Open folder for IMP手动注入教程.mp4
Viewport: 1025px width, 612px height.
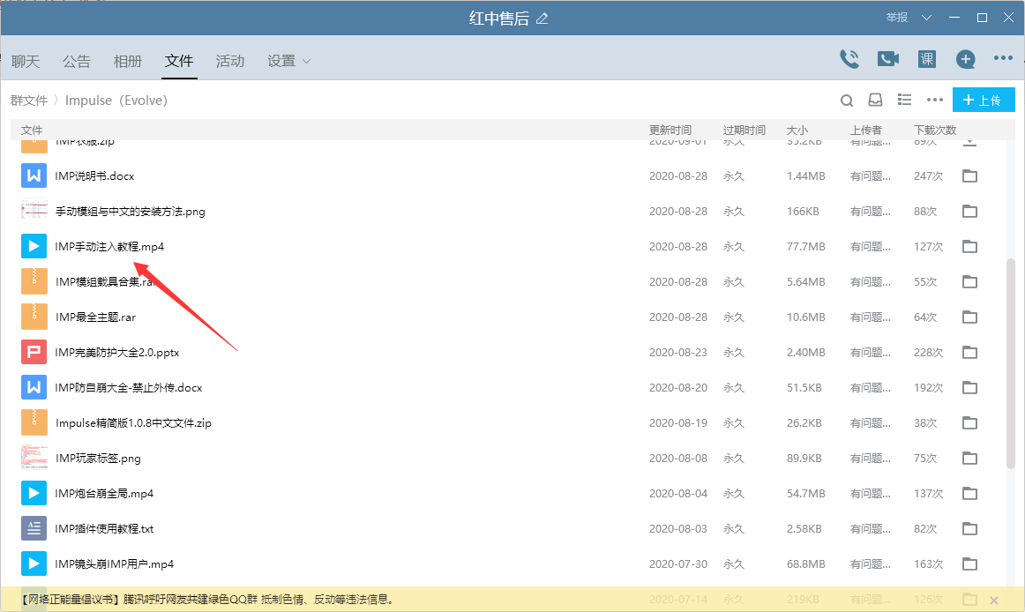tap(970, 247)
